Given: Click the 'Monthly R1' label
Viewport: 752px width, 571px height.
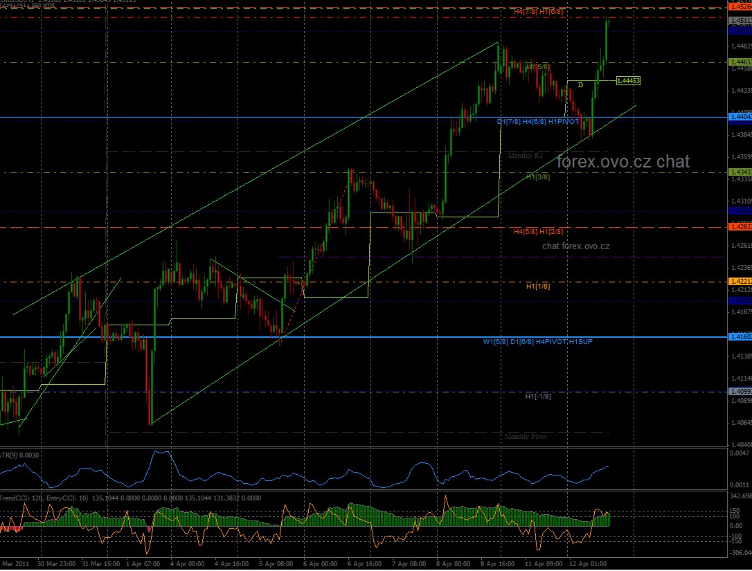Looking at the screenshot, I should 525,155.
